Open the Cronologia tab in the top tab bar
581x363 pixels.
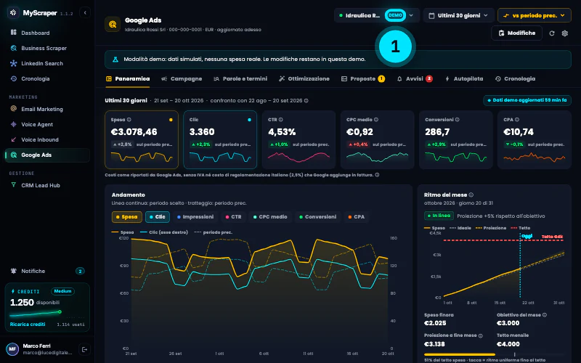click(x=515, y=79)
